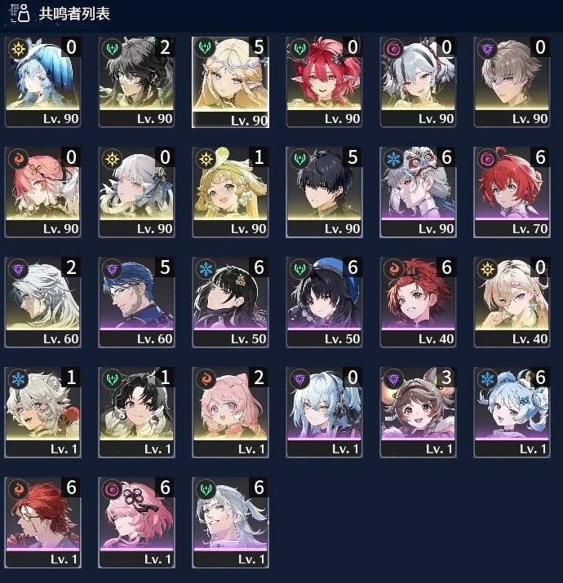This screenshot has height=583, width=563.
Task: Click the fire element icon on pink cat-eared girl
Action: click(206, 379)
